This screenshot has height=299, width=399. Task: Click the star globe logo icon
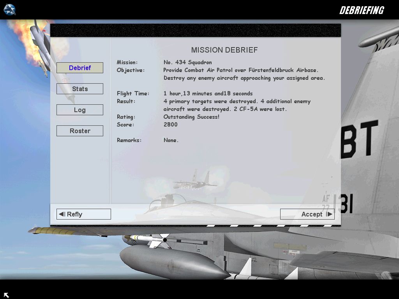[10, 10]
